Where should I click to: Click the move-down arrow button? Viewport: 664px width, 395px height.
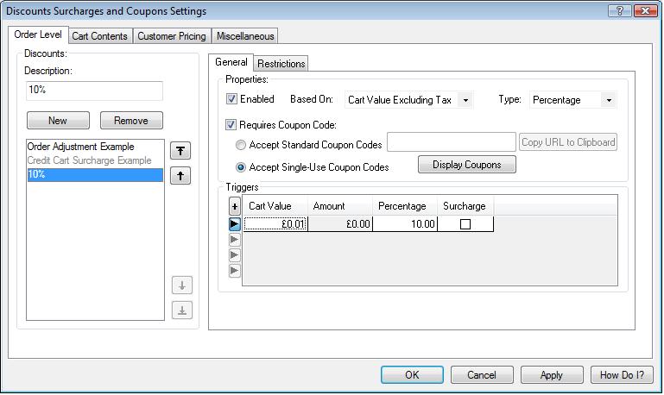pyautogui.click(x=181, y=285)
